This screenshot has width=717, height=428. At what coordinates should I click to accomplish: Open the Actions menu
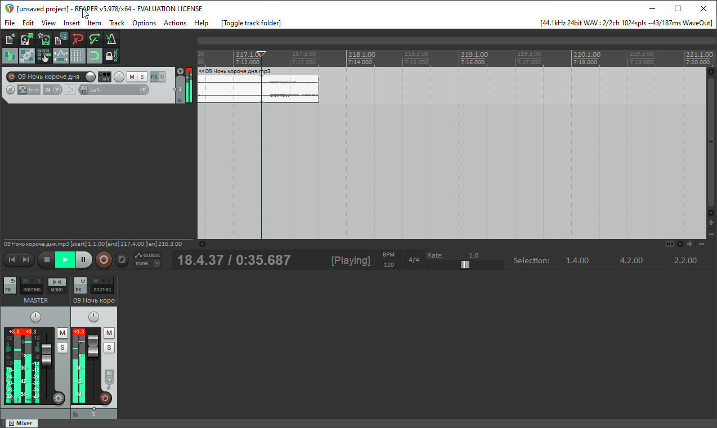[175, 23]
